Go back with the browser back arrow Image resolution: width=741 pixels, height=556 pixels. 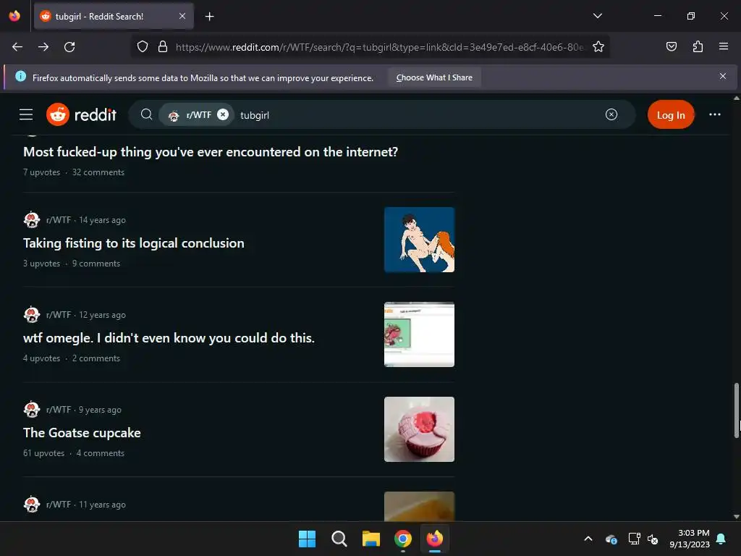[x=17, y=47]
